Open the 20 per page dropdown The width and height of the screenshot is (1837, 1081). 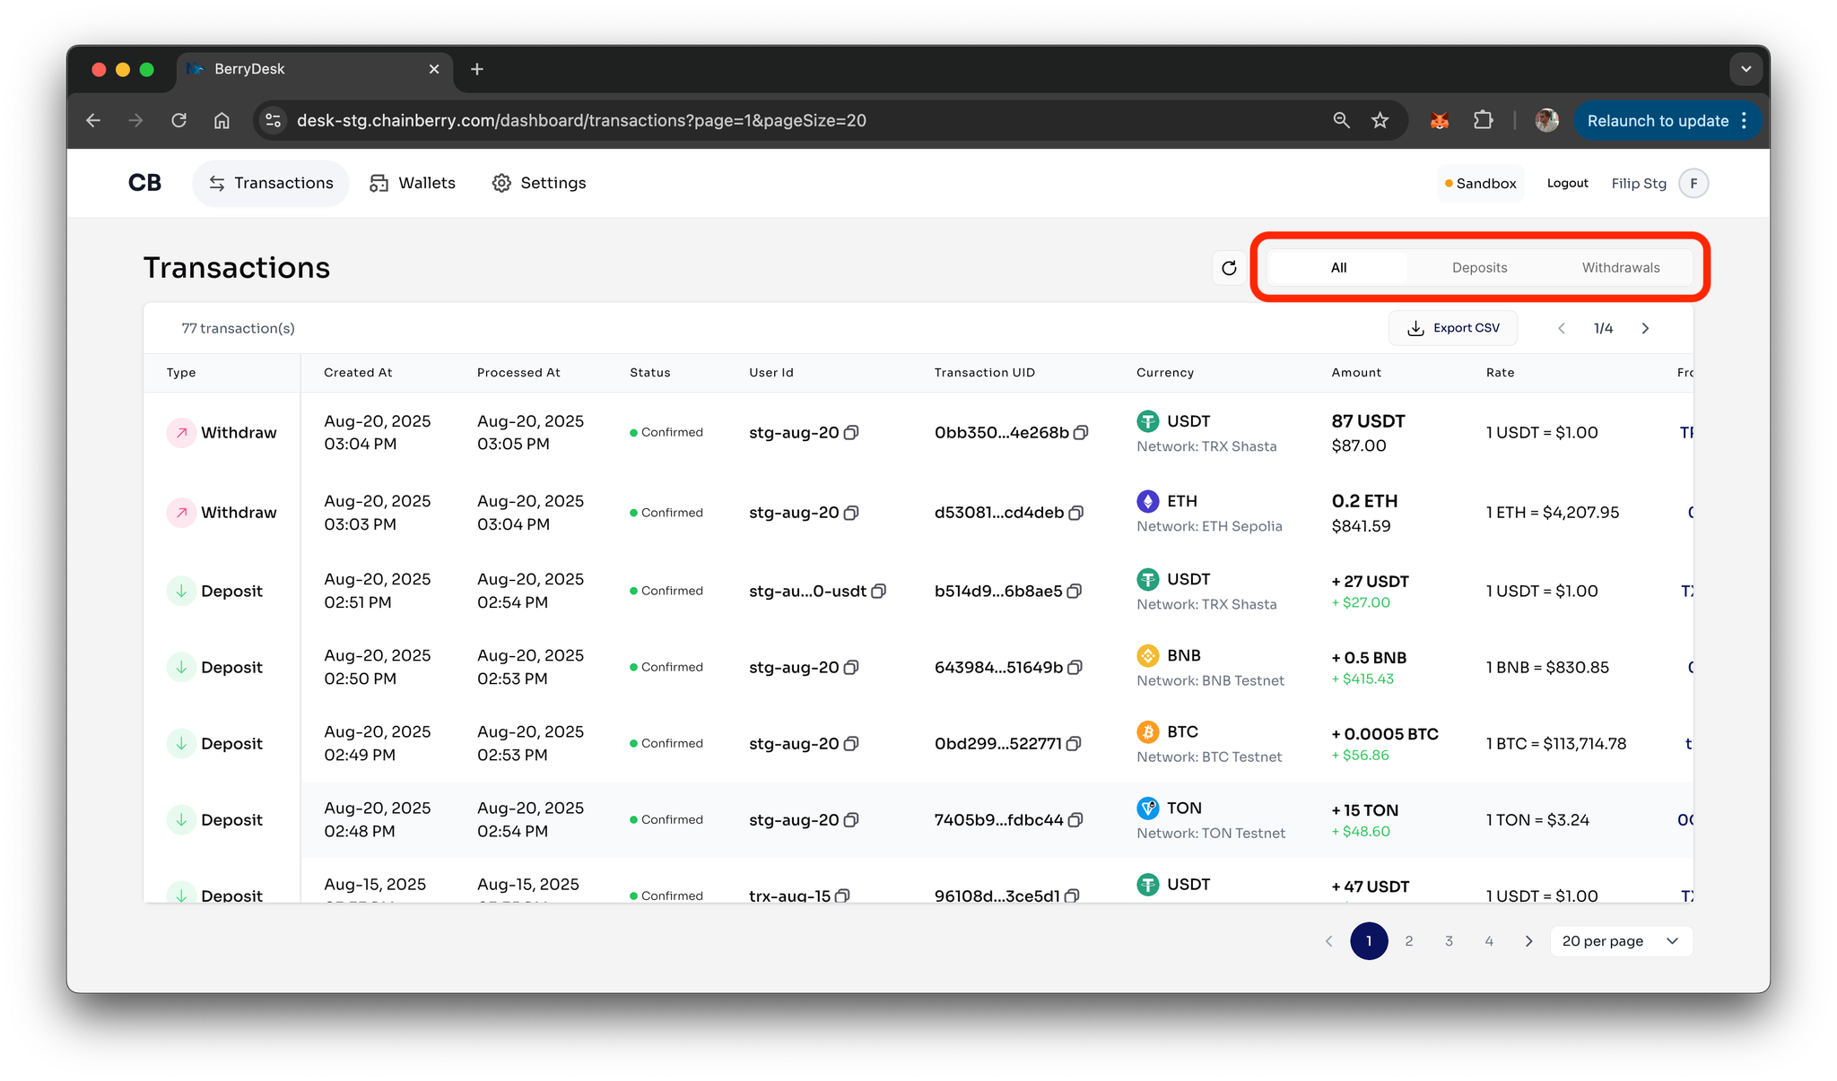(1621, 941)
